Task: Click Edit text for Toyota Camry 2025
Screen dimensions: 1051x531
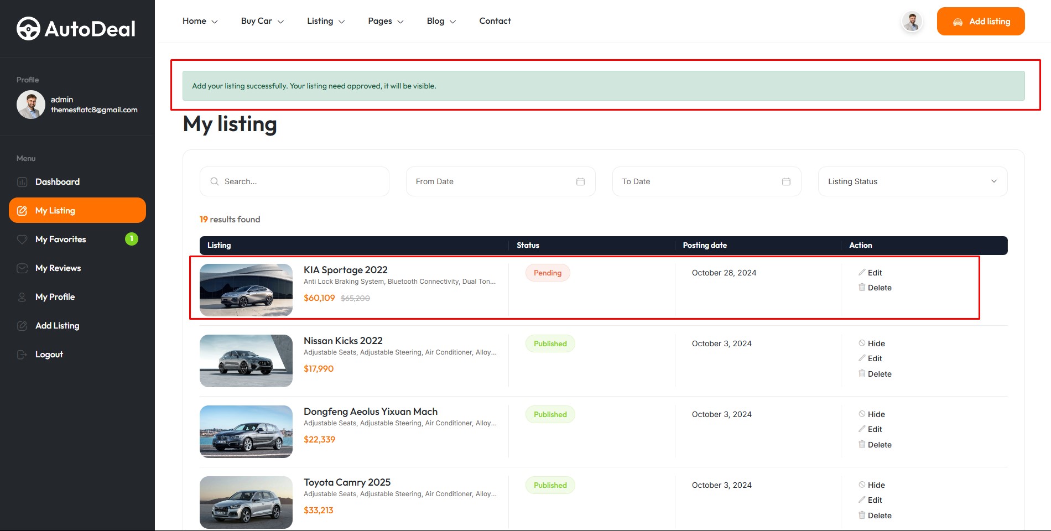Action: click(875, 500)
